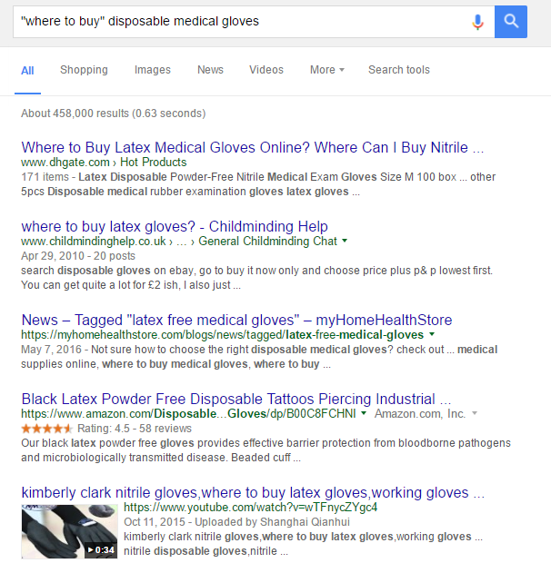Expand dropdown arrow after myhomehealthstore.com URL
The image size is (551, 563).
(x=432, y=334)
